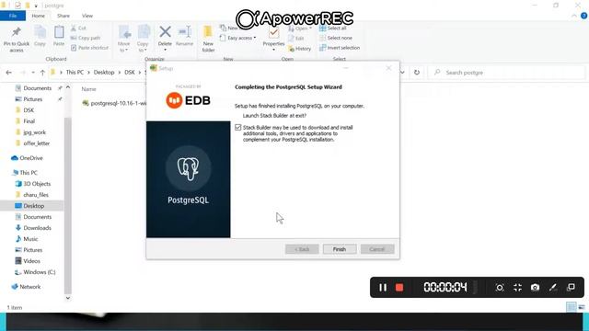This screenshot has height=331, width=589.
Task: Sort by the Name column header
Action: (x=89, y=89)
